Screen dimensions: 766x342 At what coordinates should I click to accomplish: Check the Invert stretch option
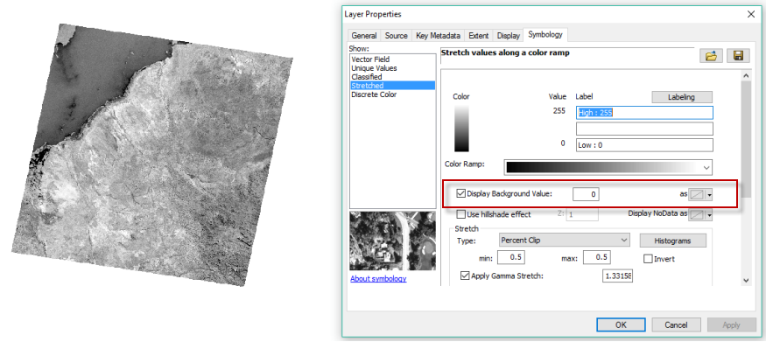(x=649, y=259)
